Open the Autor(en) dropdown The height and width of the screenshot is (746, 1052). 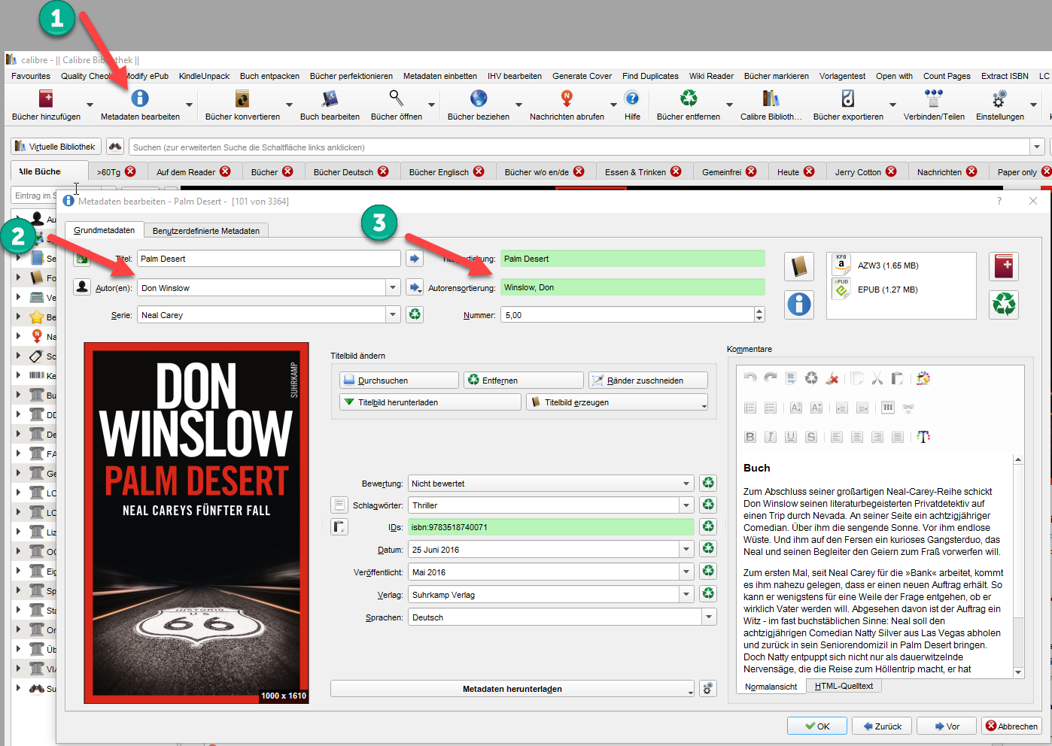[393, 287]
